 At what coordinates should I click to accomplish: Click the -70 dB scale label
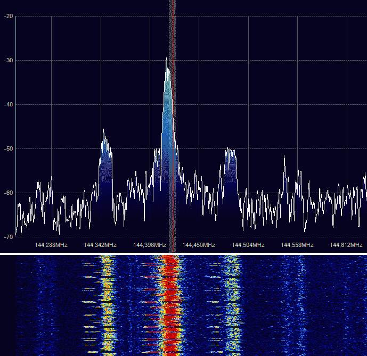(9, 237)
